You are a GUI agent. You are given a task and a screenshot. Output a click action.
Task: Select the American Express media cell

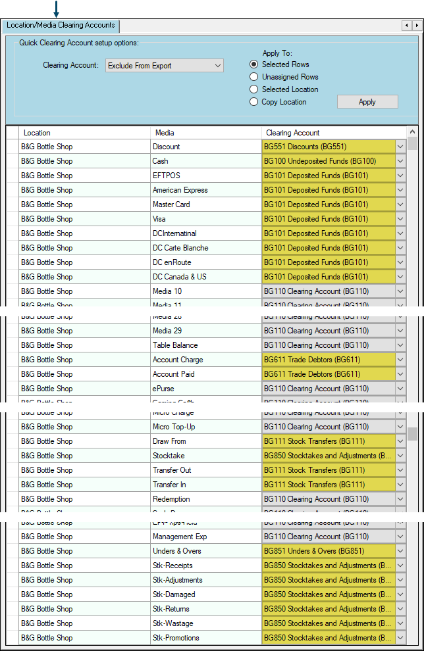205,190
